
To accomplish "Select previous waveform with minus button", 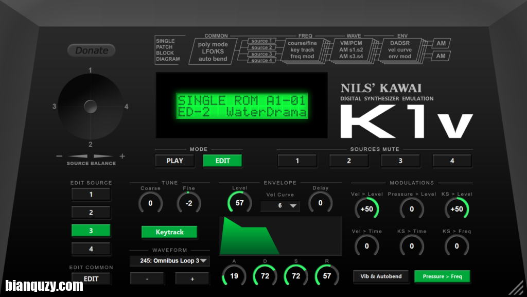I will (147, 279).
